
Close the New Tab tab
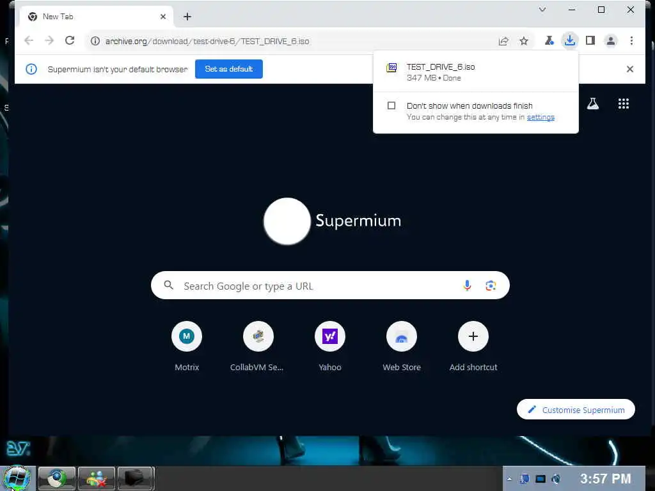163,17
